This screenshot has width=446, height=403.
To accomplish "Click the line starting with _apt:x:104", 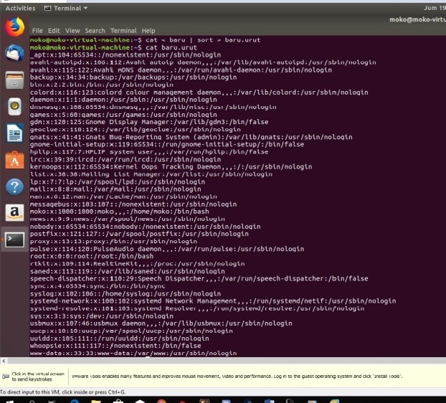I will pyautogui.click(x=125, y=55).
